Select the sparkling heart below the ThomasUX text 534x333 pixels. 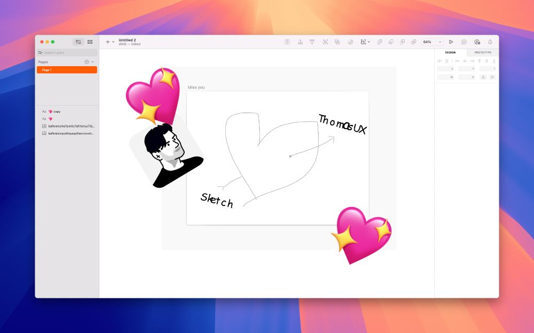pos(362,235)
